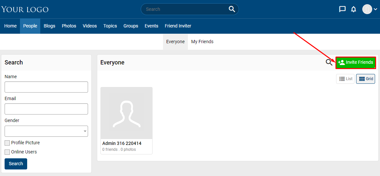Open the Blogs section
This screenshot has width=380, height=176.
[x=49, y=26]
